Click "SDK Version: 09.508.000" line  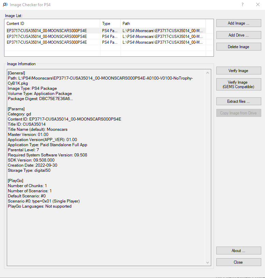click(31, 160)
